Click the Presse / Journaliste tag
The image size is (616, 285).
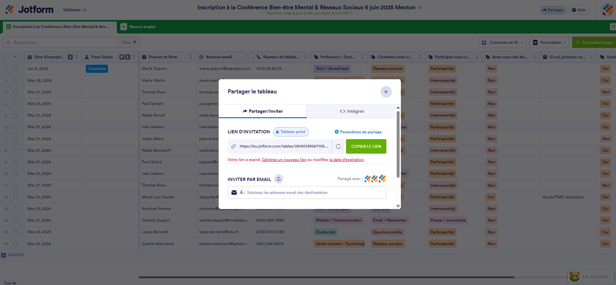[448, 220]
